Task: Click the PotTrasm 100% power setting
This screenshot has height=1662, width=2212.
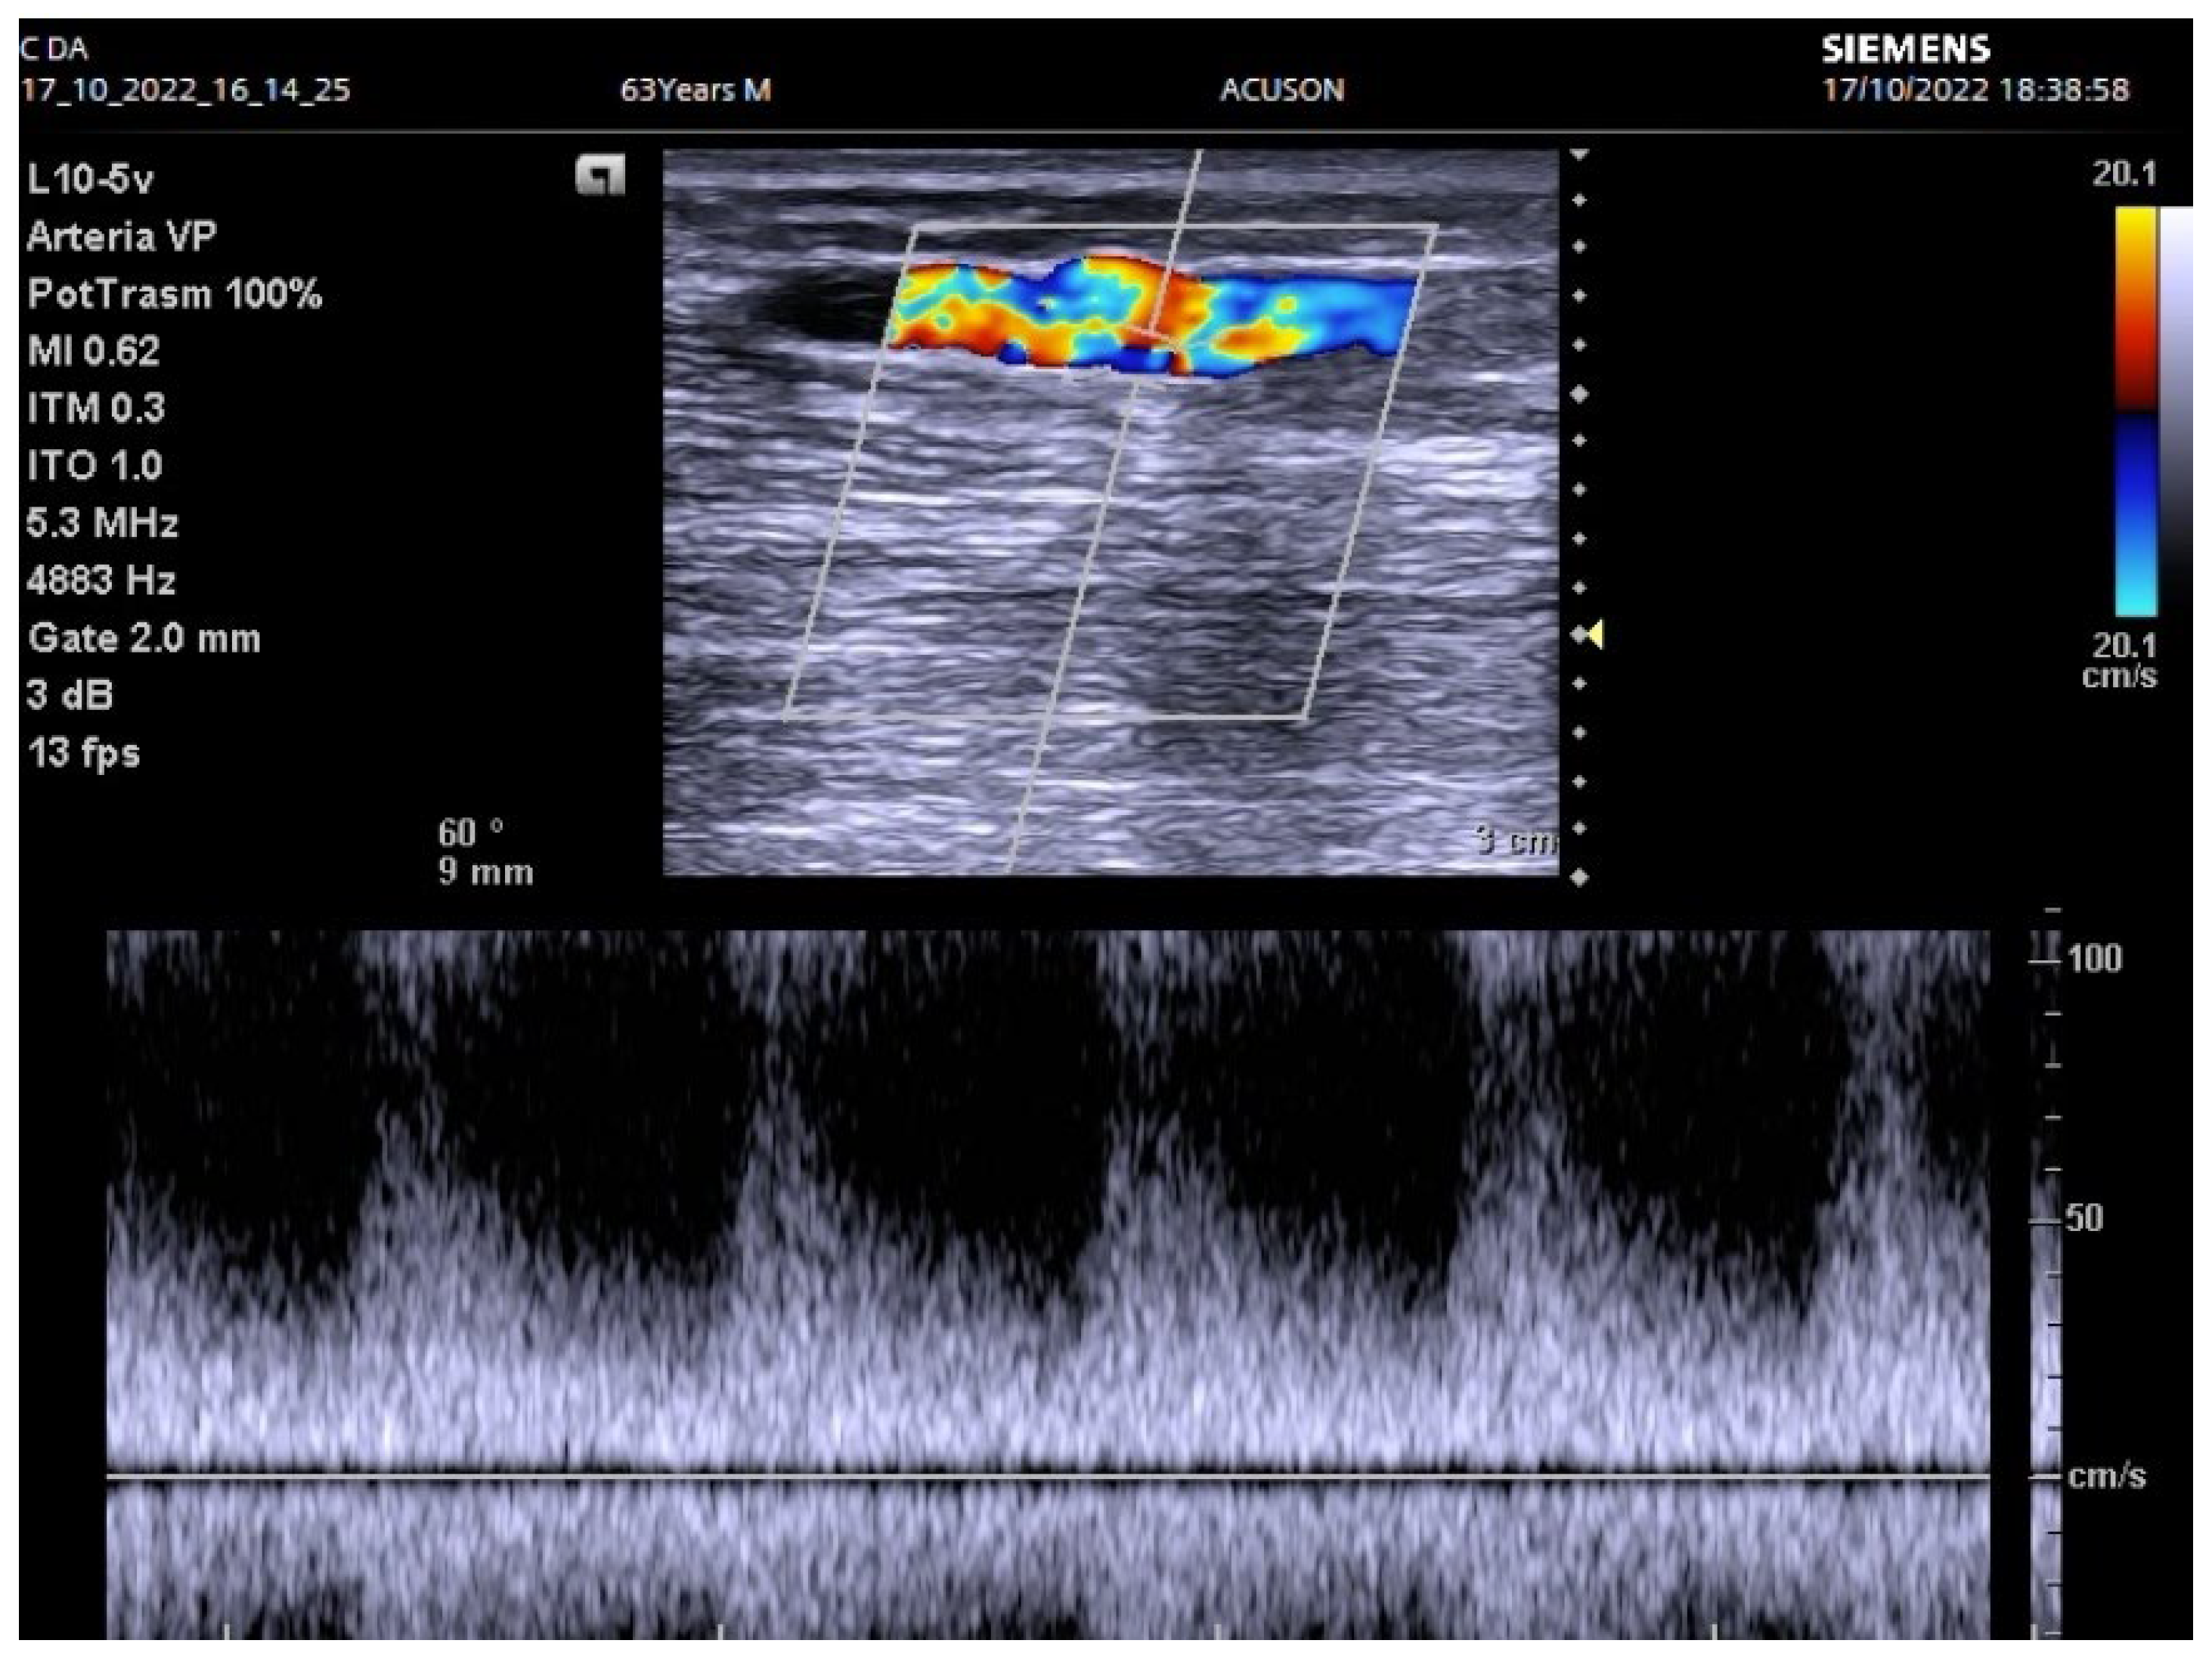Action: coord(174,294)
